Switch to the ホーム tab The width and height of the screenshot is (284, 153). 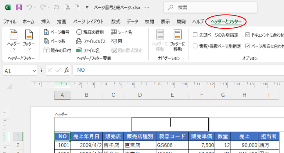pos(28,22)
